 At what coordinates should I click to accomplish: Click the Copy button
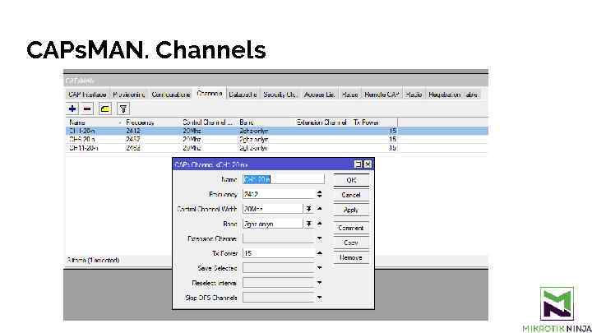(351, 243)
